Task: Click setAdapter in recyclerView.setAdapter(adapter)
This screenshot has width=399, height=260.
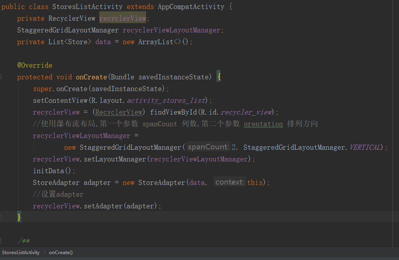Action: [103, 206]
